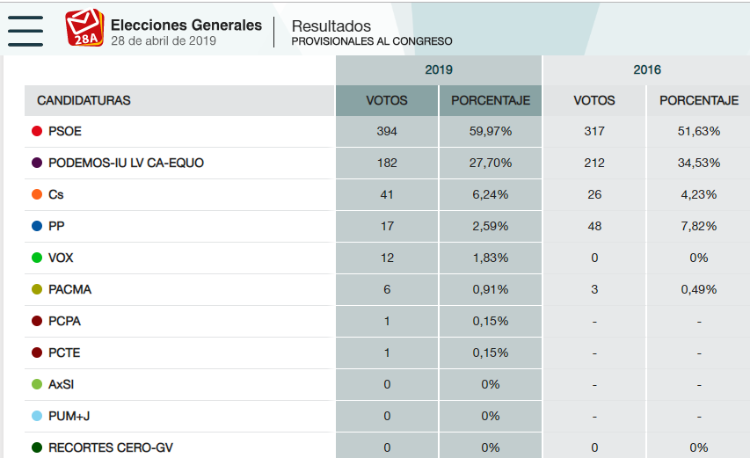Image resolution: width=750 pixels, height=458 pixels.
Task: Click the purple PODEMOS party color dot
Action: [37, 163]
